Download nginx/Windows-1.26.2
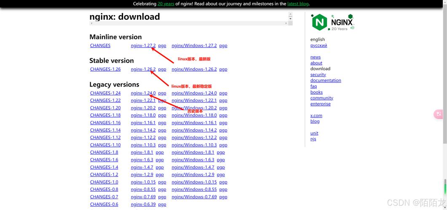 coord(194,69)
